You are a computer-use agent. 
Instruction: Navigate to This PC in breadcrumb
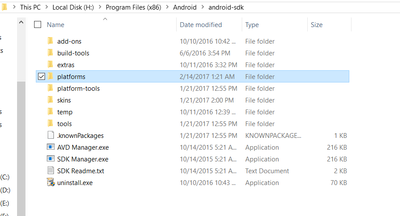(31, 7)
